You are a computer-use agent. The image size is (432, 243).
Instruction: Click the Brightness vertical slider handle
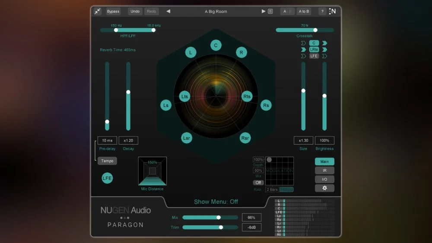[x=324, y=96]
